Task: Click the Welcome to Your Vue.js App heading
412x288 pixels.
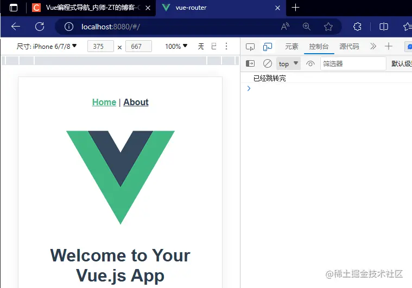Action: (x=121, y=265)
